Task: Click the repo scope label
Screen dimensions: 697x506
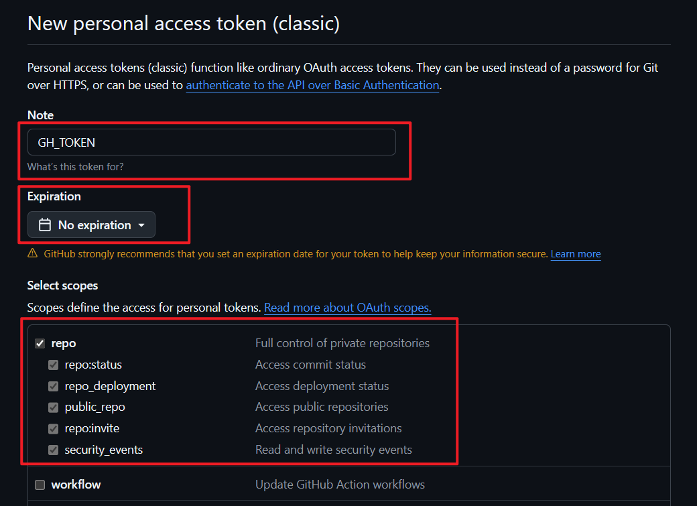Action: (64, 343)
